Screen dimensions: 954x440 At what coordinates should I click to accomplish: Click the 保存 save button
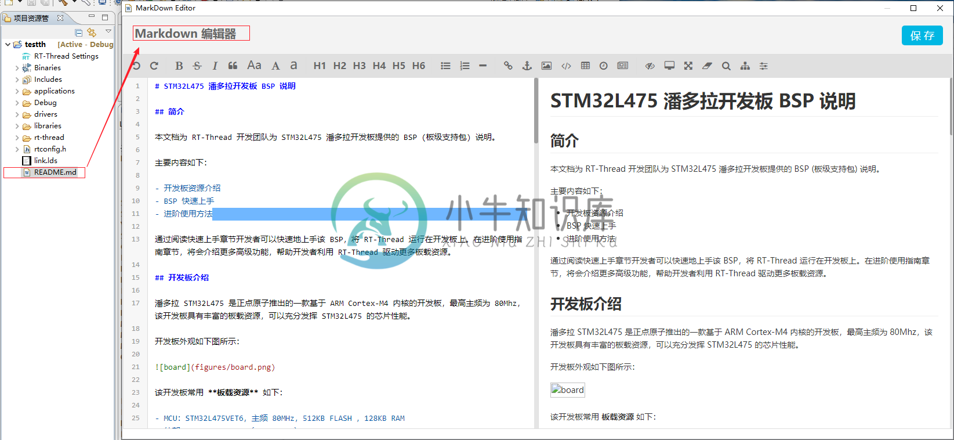(922, 35)
